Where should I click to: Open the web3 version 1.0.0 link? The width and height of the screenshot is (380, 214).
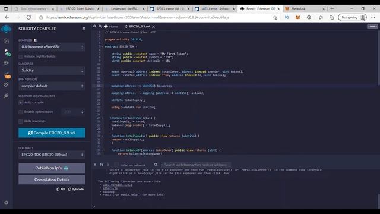coord(118,185)
